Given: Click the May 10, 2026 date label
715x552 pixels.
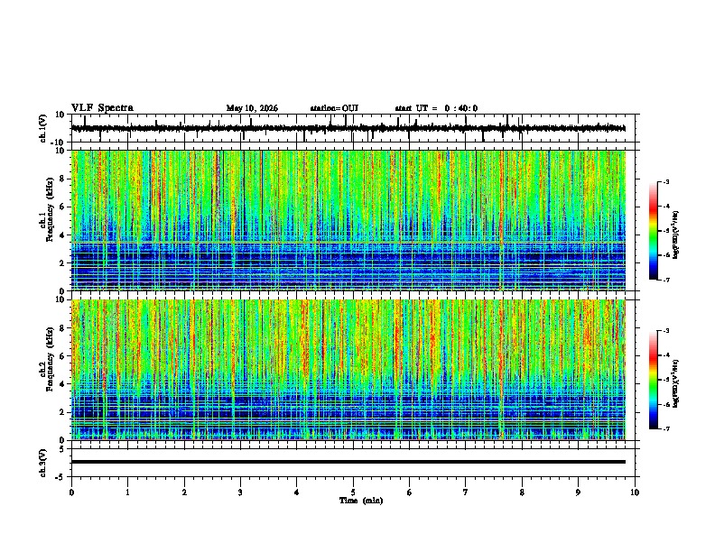Looking at the screenshot, I should 252,108.
